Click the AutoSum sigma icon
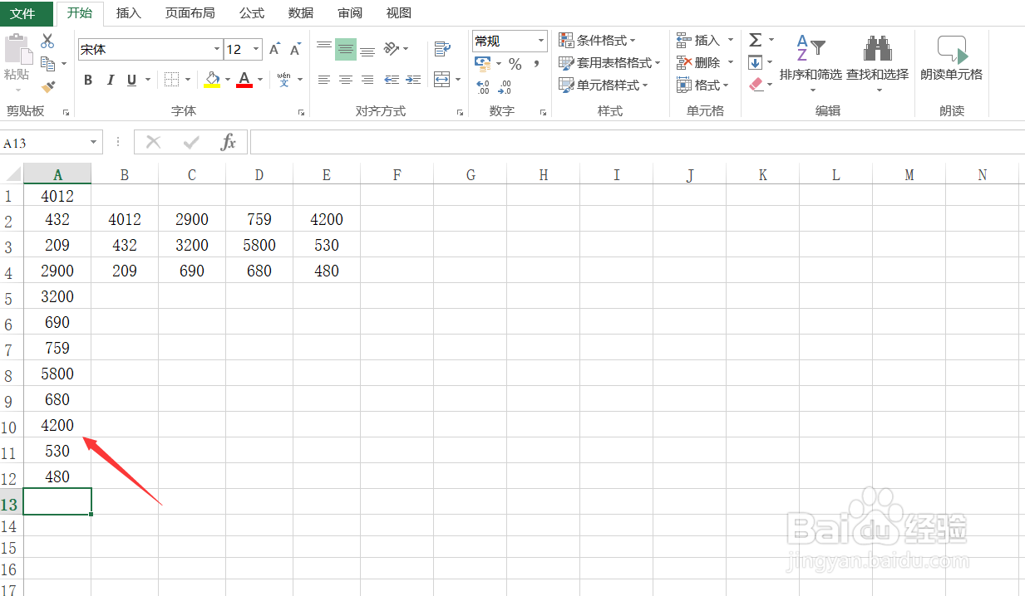 click(x=755, y=40)
